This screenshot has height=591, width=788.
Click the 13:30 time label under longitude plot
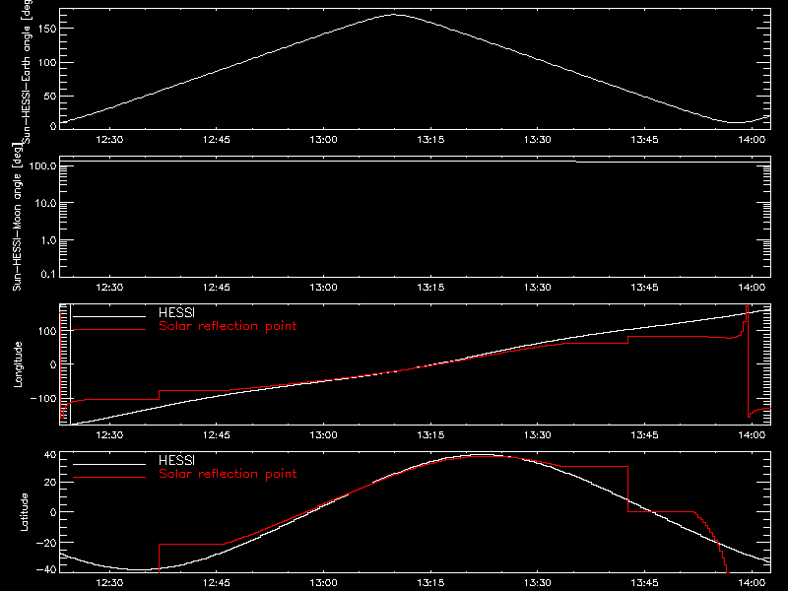pyautogui.click(x=538, y=435)
